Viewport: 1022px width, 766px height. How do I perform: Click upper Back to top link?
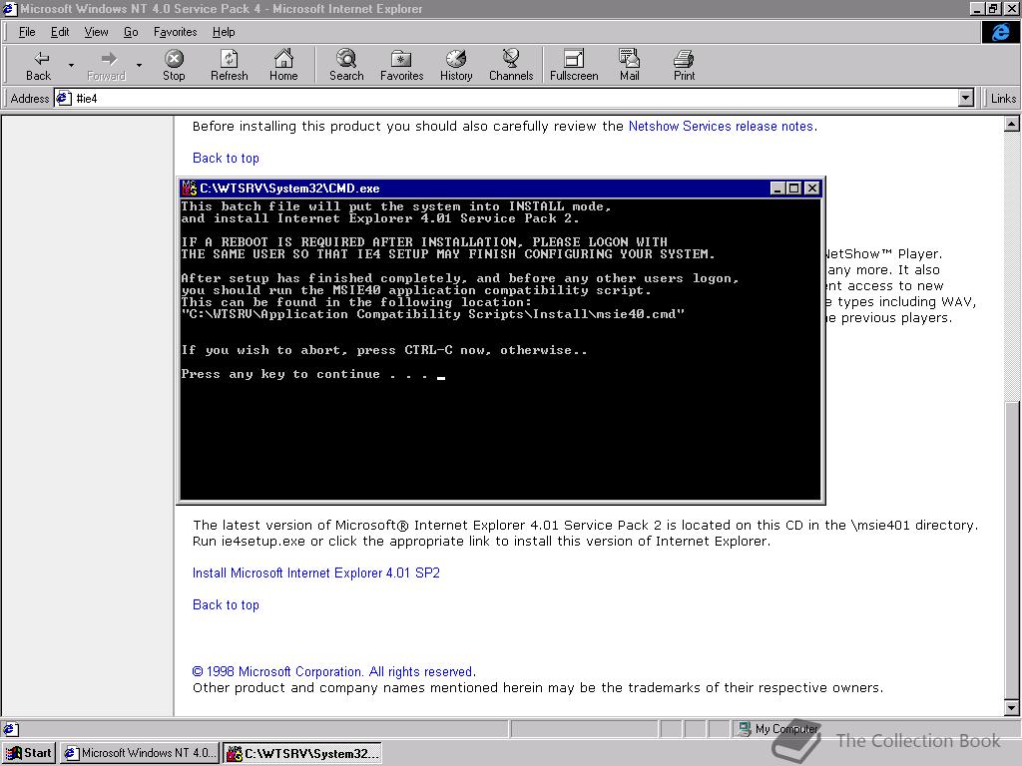point(226,159)
